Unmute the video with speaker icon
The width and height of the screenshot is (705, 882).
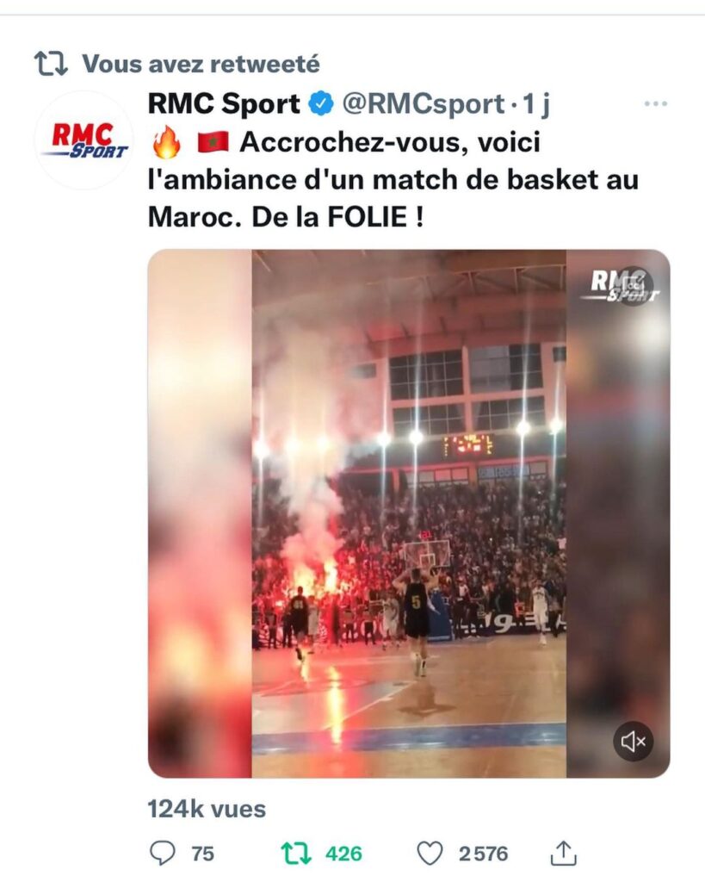(633, 742)
